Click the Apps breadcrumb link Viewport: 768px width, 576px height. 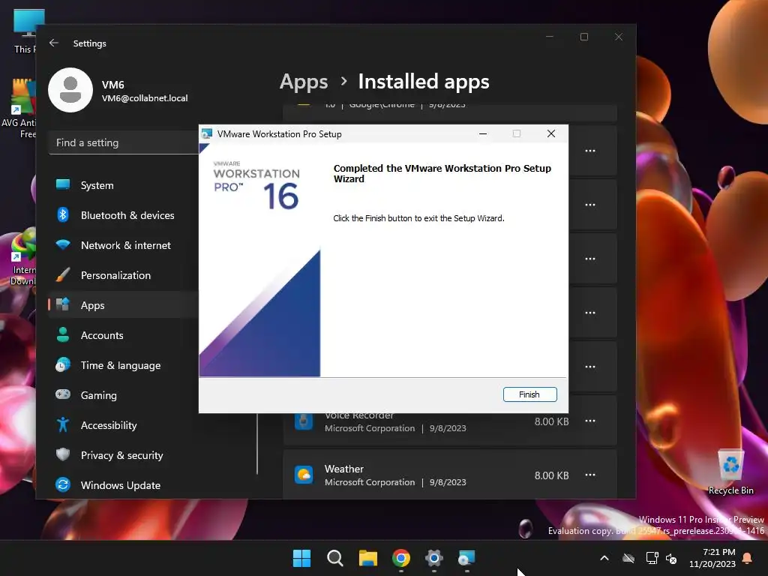[304, 82]
